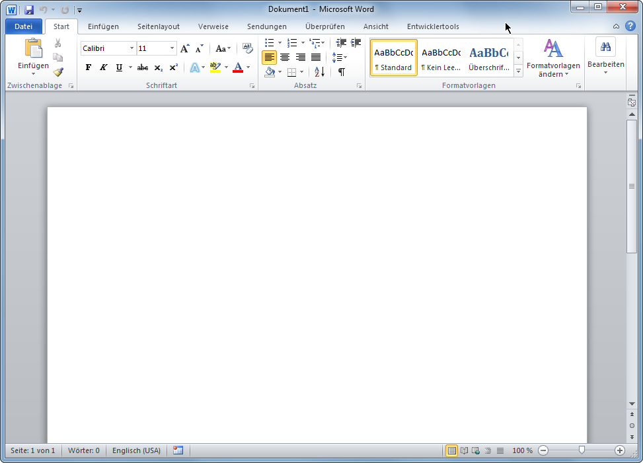Click the Wörter: 0 word count

[x=84, y=450]
